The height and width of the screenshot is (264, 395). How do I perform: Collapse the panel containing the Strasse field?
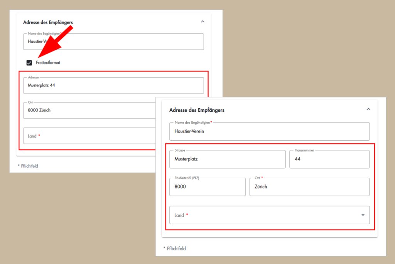point(368,109)
